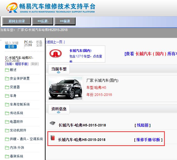The width and height of the screenshot is (177, 160).
Task: Collapse all with 折叠全部
Action: tap(39, 43)
